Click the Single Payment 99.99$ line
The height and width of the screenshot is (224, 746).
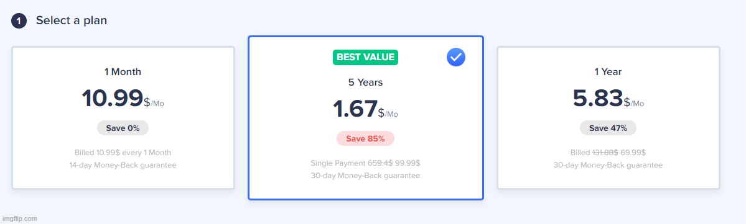(365, 163)
